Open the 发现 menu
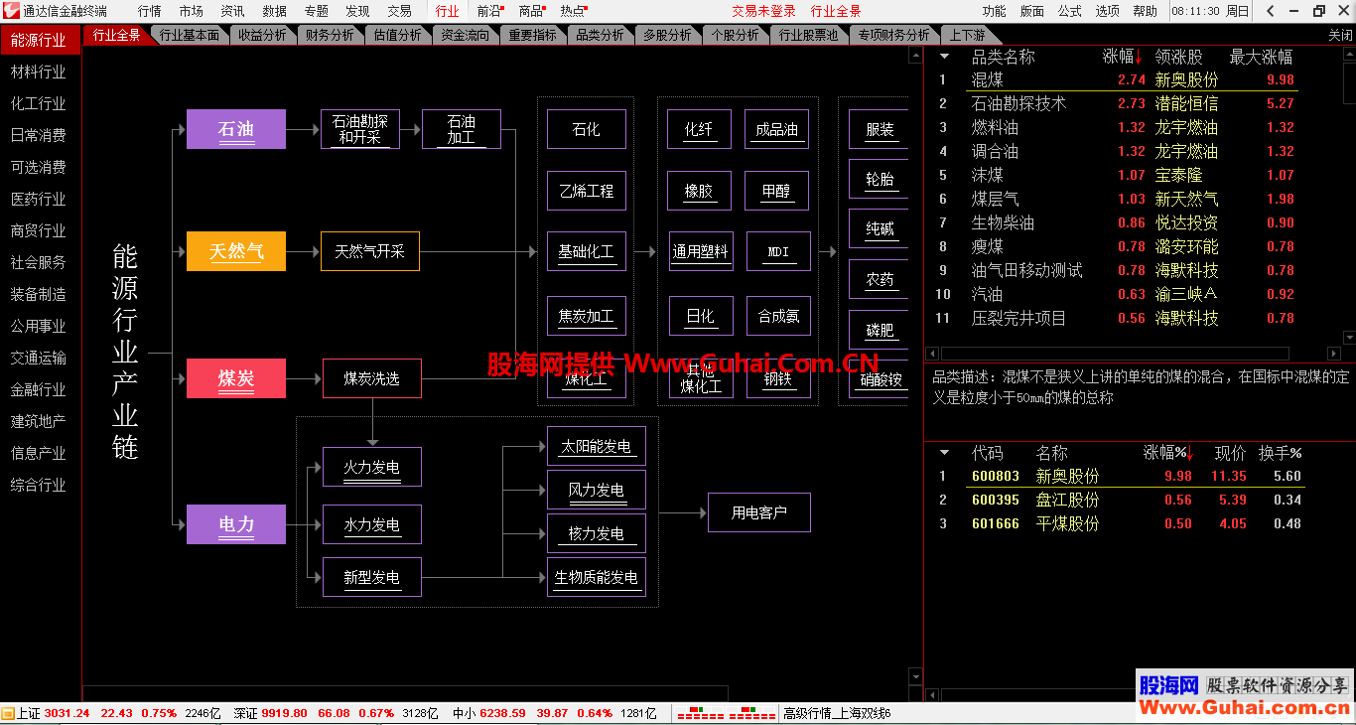This screenshot has height=725, width=1356. (x=357, y=11)
